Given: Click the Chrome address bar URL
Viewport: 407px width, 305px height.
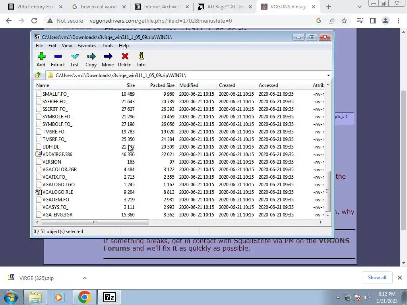Looking at the screenshot, I should click(161, 21).
